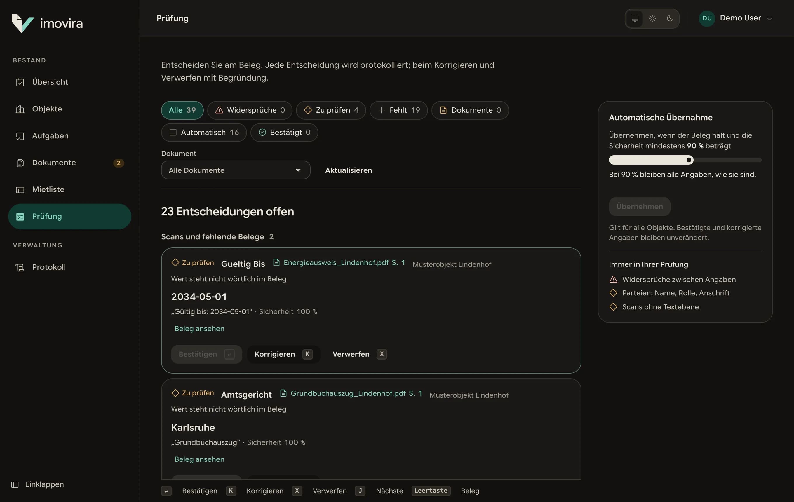Open Übersicht in the sidebar
This screenshot has height=502, width=794.
pyautogui.click(x=69, y=82)
